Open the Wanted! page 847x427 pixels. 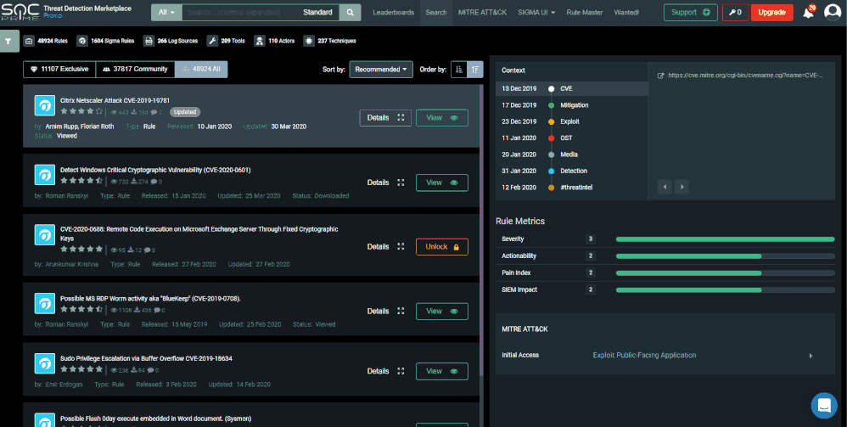click(x=626, y=13)
